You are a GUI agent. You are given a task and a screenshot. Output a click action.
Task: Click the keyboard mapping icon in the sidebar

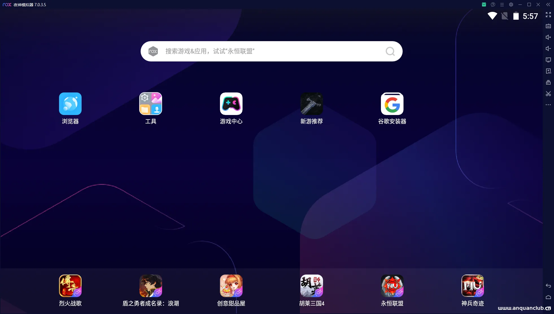click(x=549, y=26)
